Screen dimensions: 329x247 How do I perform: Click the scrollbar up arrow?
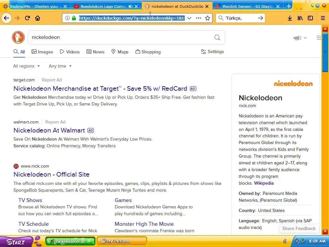tap(325, 29)
